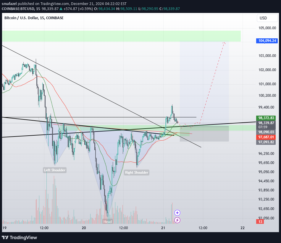Click the 98,090.03 price tag
Image resolution: width=281 pixels, height=243 pixels.
point(266,132)
